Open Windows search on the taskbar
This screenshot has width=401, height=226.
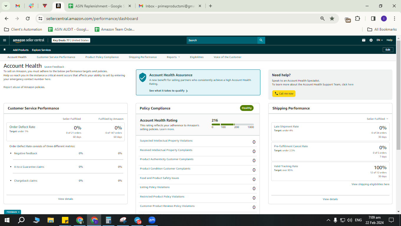pyautogui.click(x=21, y=220)
